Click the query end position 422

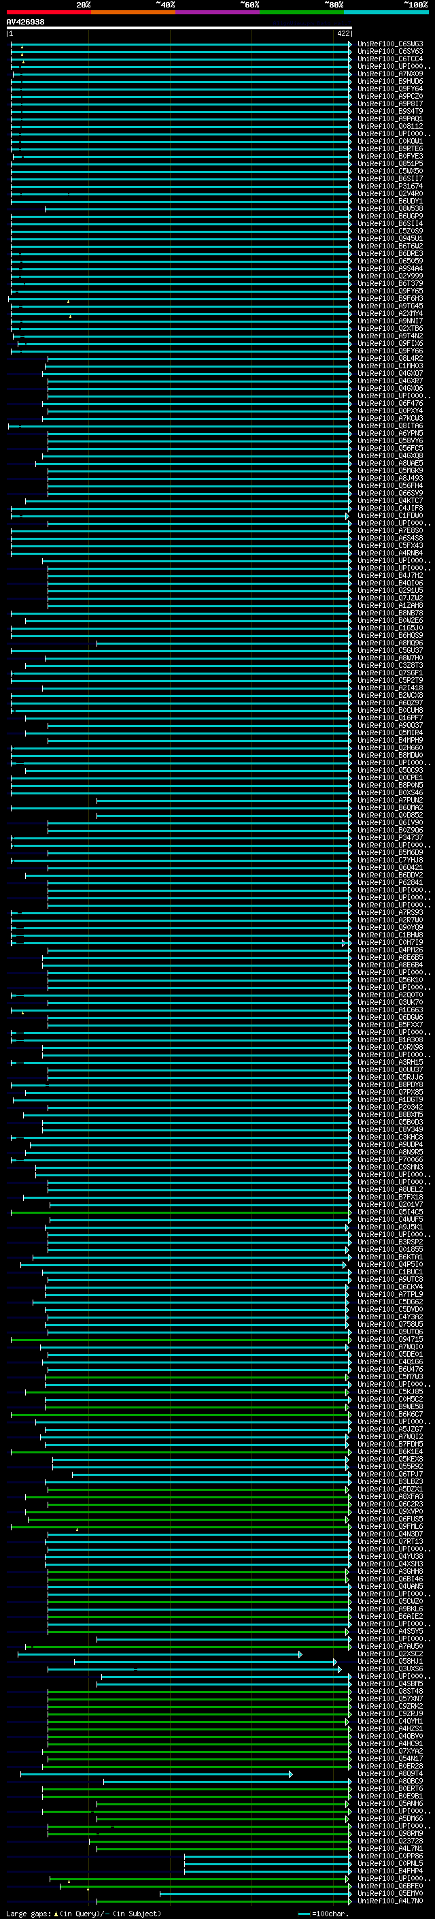coord(343,33)
